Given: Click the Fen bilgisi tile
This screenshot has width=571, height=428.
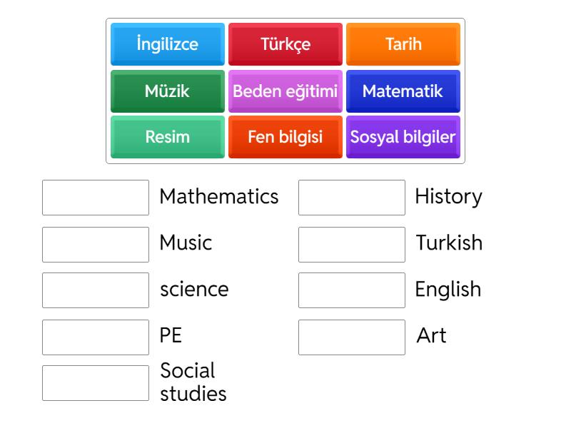Looking at the screenshot, I should (285, 137).
